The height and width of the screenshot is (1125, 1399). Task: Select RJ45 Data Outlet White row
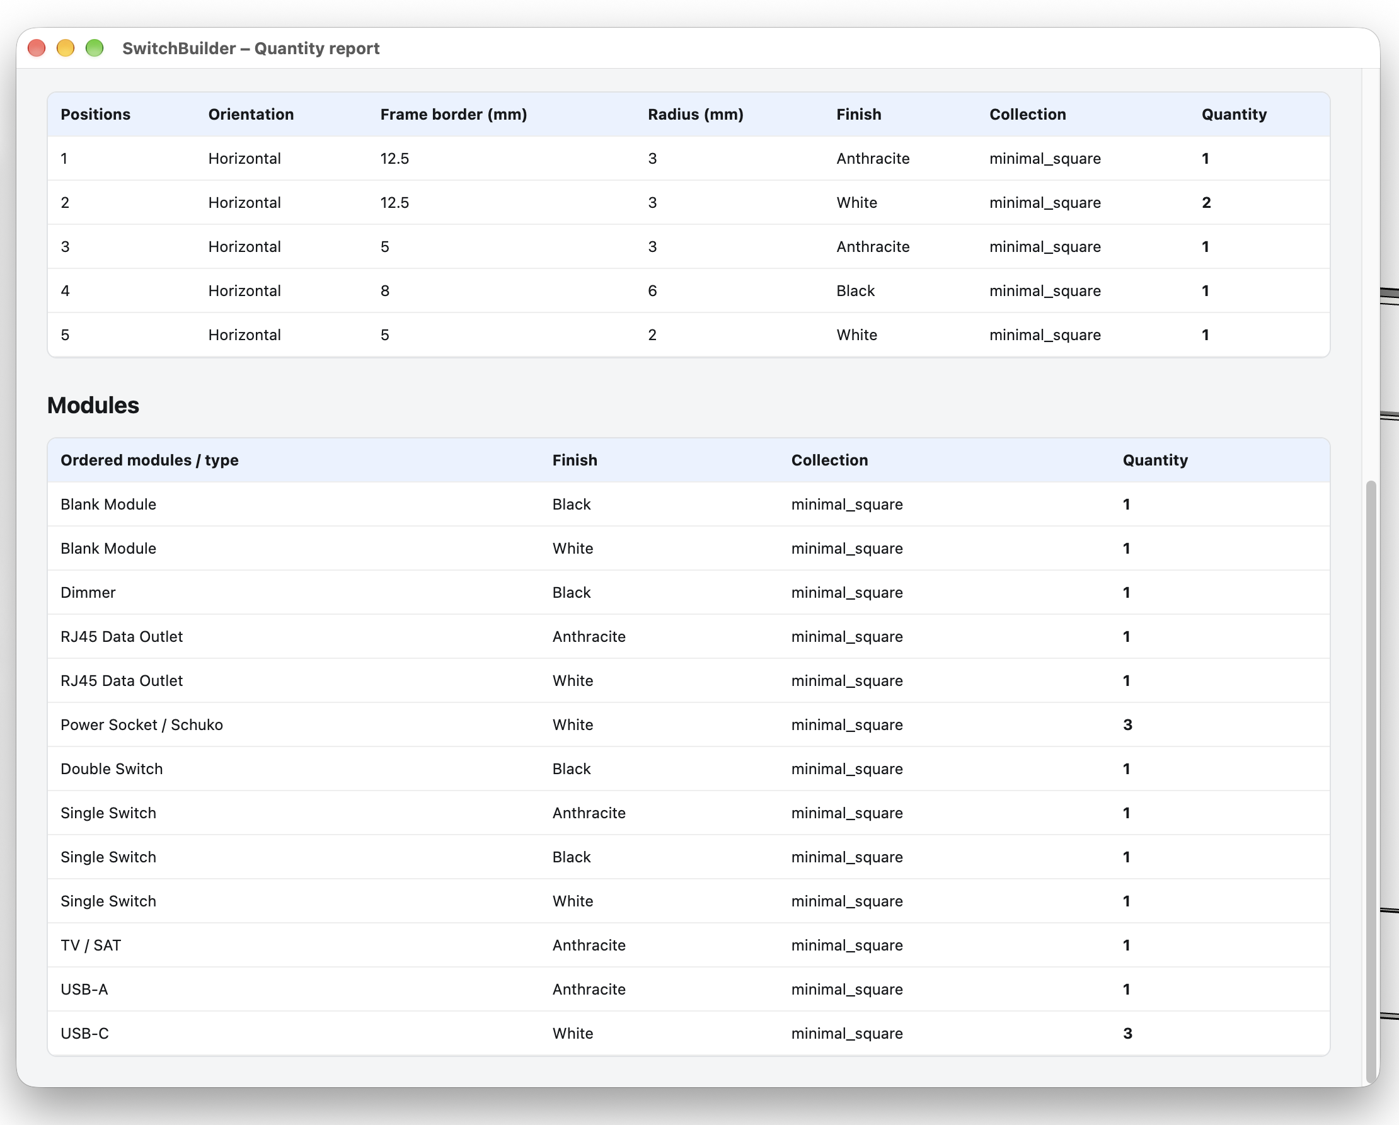688,681
